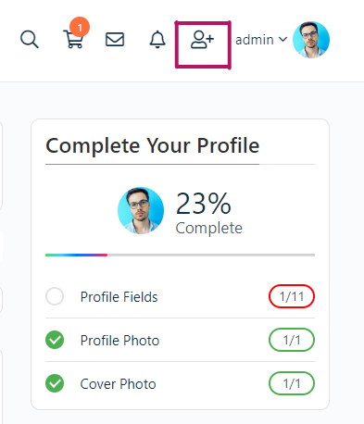
Task: Click the add user icon
Action: tap(202, 40)
